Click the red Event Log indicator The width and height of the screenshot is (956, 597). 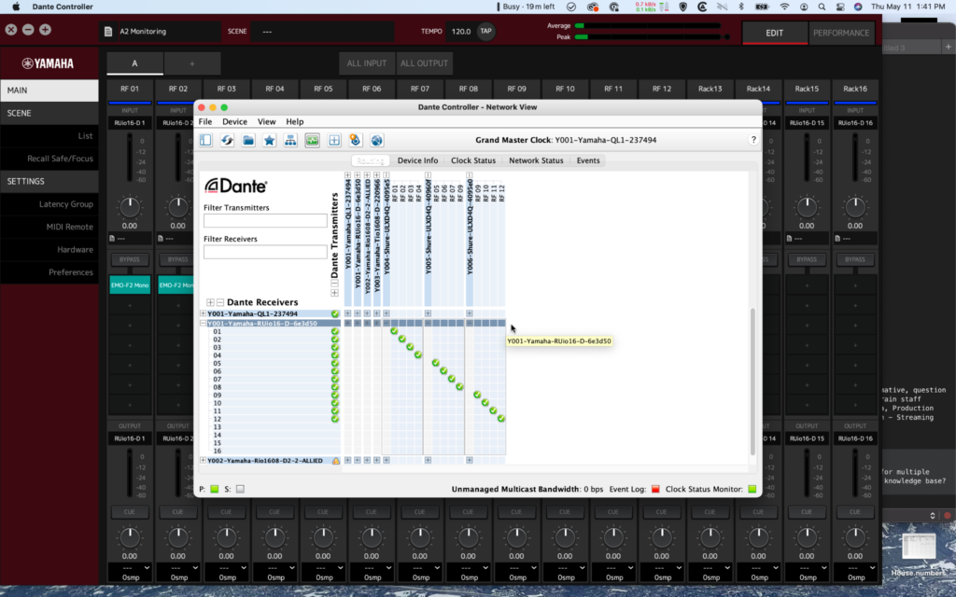tap(655, 489)
